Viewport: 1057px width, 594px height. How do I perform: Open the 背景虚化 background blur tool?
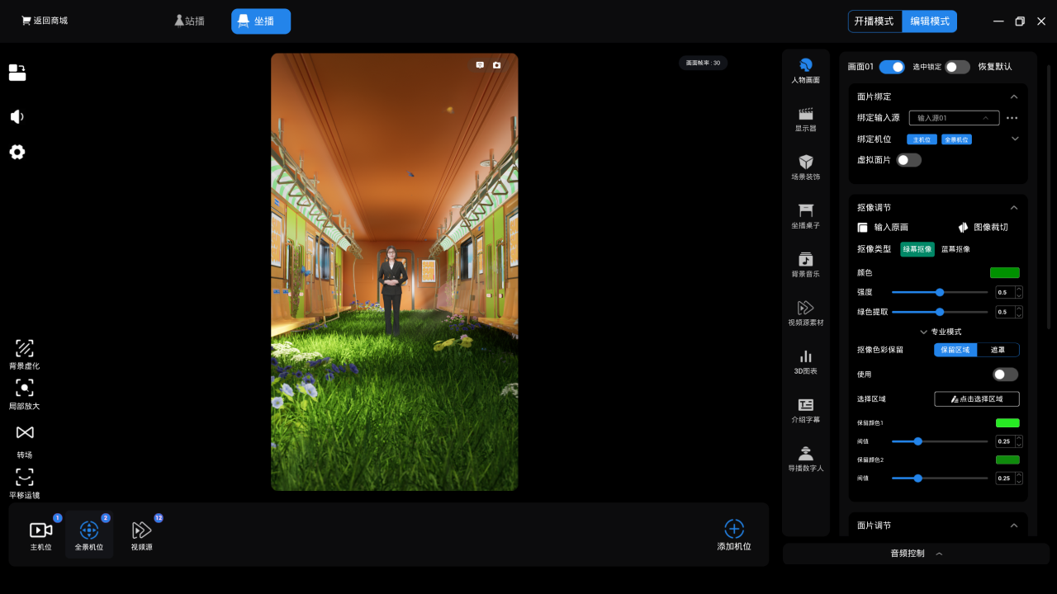click(25, 349)
